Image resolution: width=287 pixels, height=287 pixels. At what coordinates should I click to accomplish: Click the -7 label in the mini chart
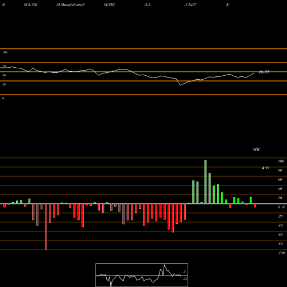click(184, 272)
